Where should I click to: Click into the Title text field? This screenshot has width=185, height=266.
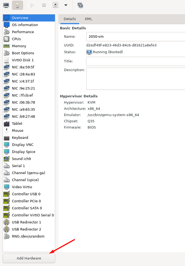click(x=135, y=61)
